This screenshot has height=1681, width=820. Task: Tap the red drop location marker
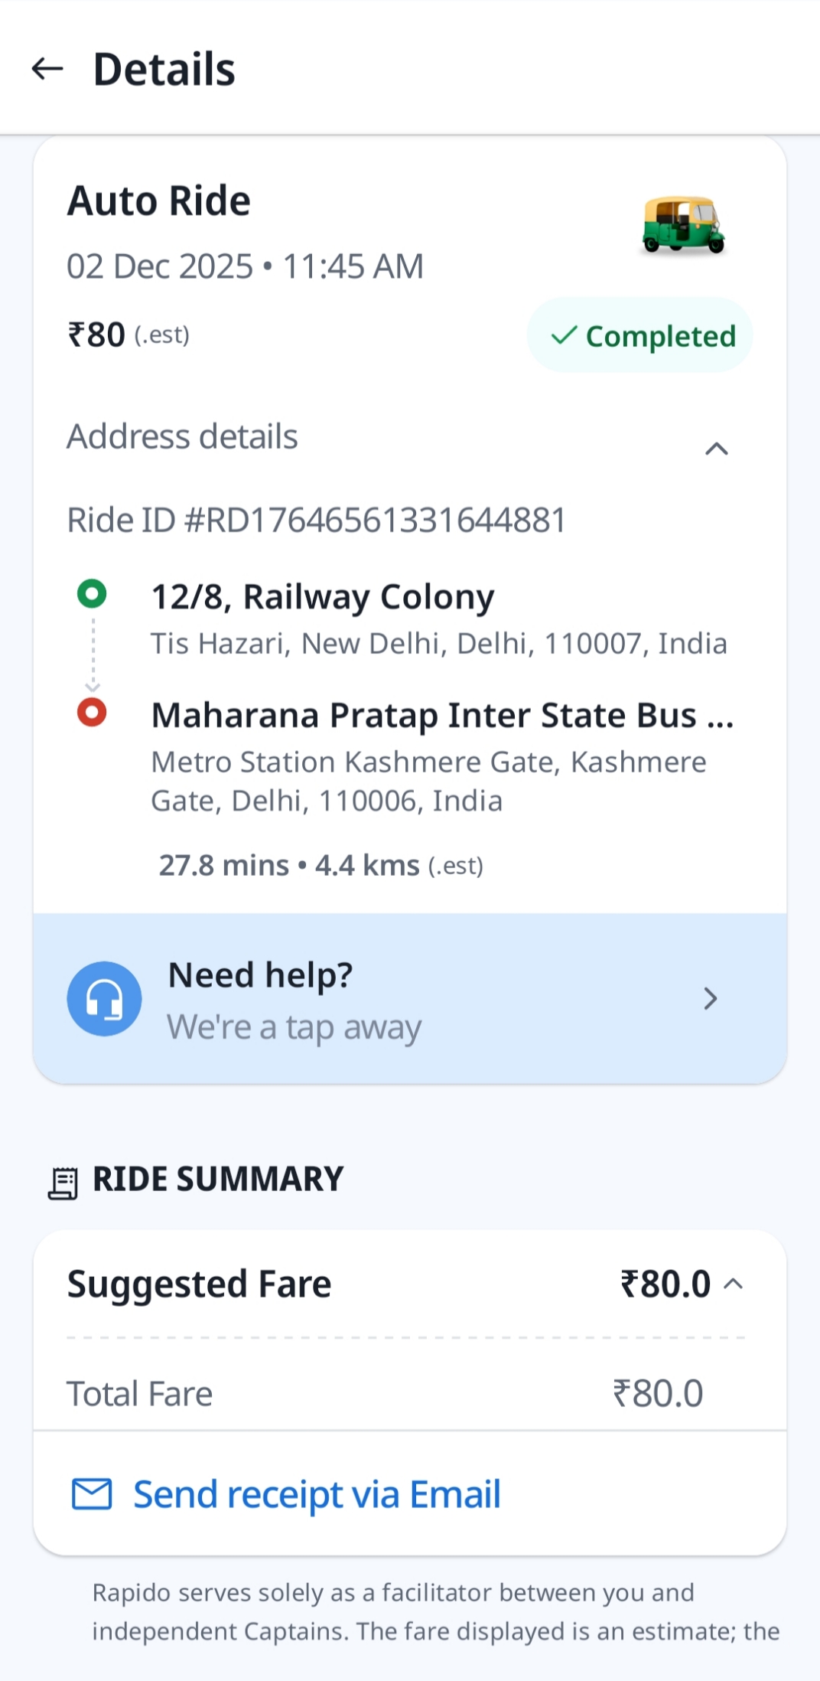(92, 713)
